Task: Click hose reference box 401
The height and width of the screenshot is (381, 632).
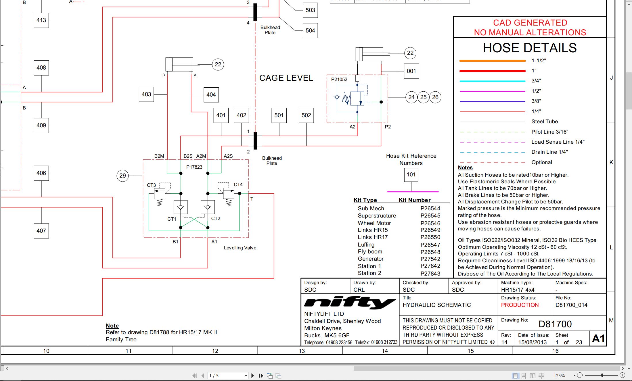Action: click(x=221, y=115)
